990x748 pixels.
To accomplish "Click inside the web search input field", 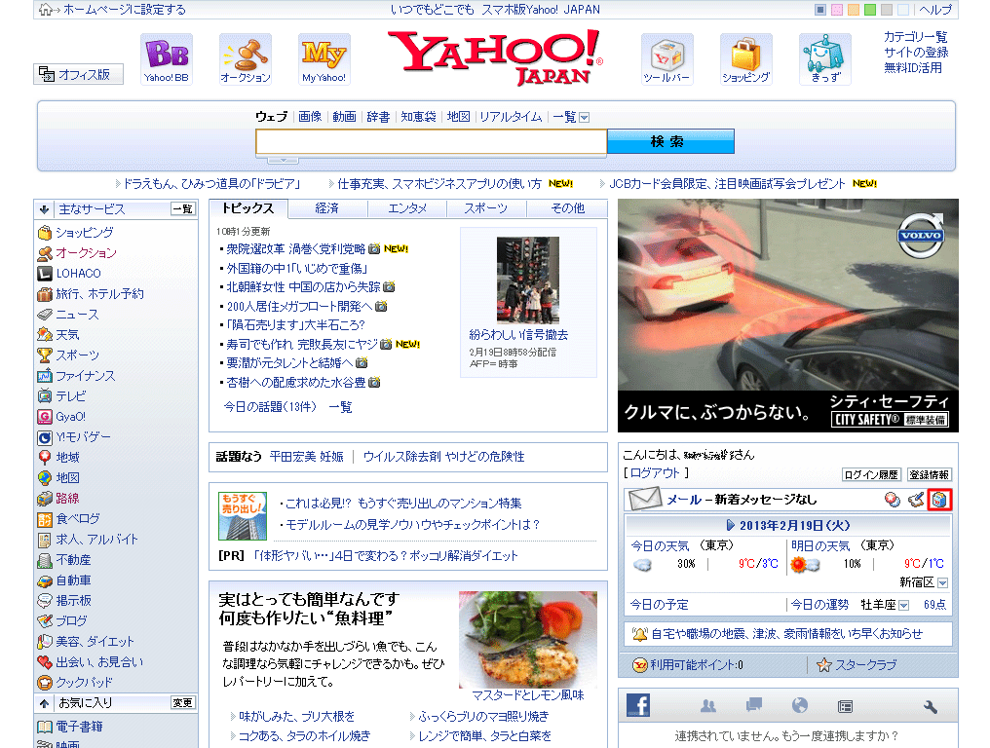I will point(432,142).
